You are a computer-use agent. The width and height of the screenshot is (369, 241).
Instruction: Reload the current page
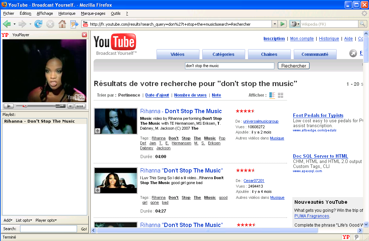[38, 24]
